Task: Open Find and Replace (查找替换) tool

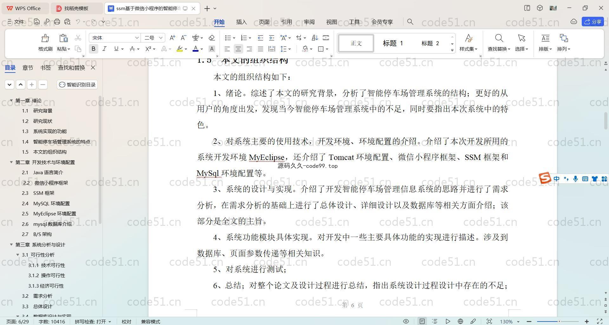Action: tap(499, 42)
